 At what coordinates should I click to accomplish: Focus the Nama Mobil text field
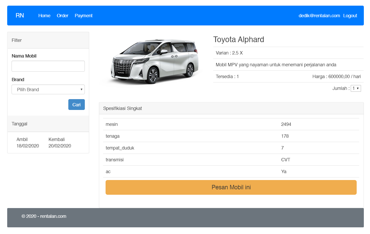tap(48, 66)
